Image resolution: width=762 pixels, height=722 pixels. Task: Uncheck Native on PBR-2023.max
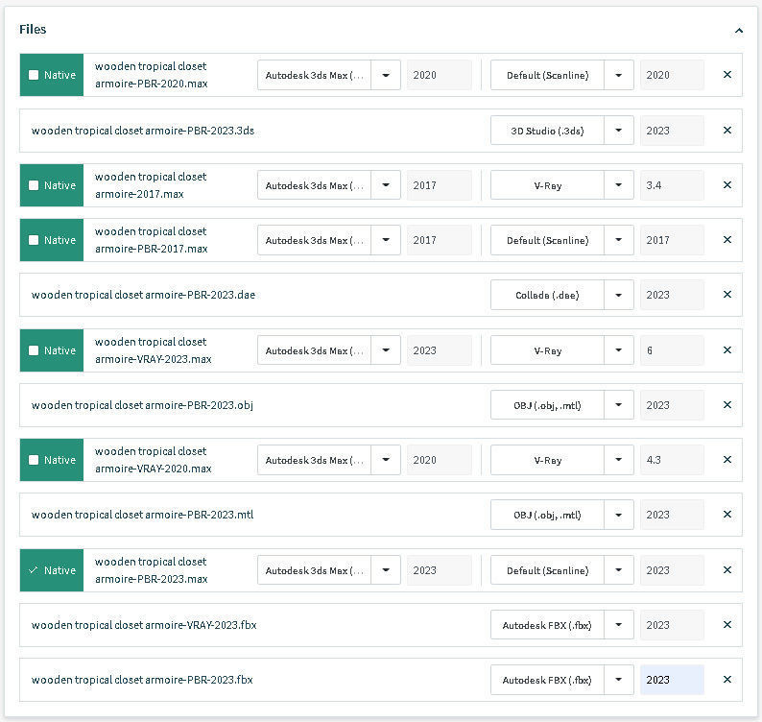coord(35,570)
